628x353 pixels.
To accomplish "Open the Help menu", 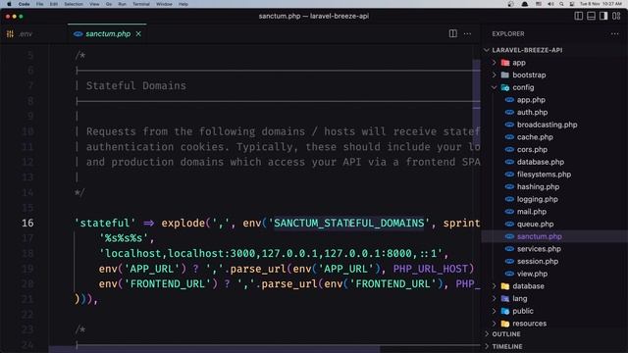I will [183, 4].
